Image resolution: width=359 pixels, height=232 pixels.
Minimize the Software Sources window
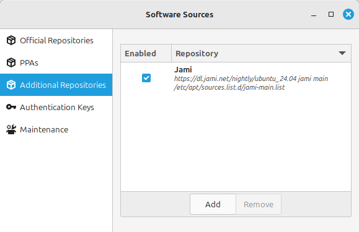point(314,15)
